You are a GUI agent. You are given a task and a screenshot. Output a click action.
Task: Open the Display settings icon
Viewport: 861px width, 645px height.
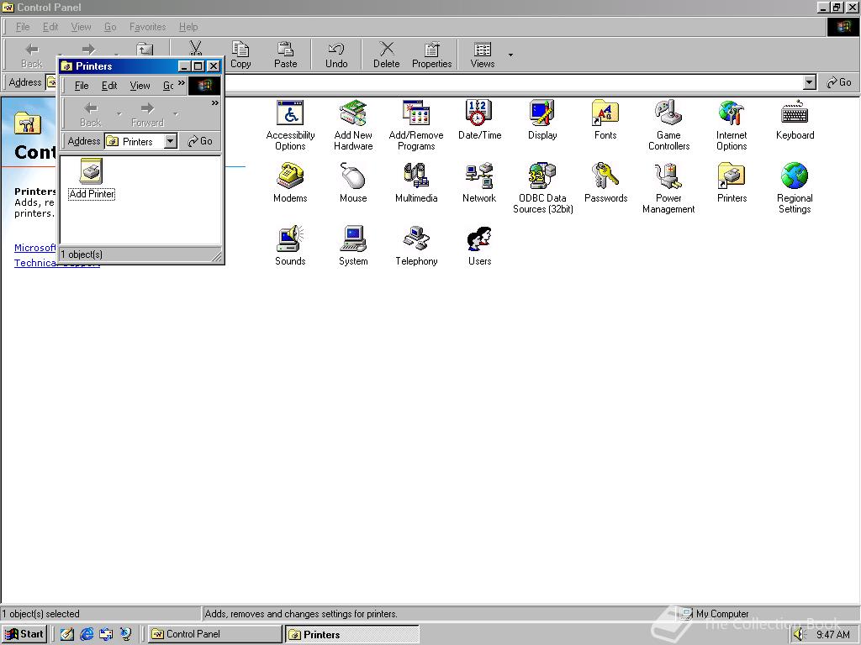[542, 119]
